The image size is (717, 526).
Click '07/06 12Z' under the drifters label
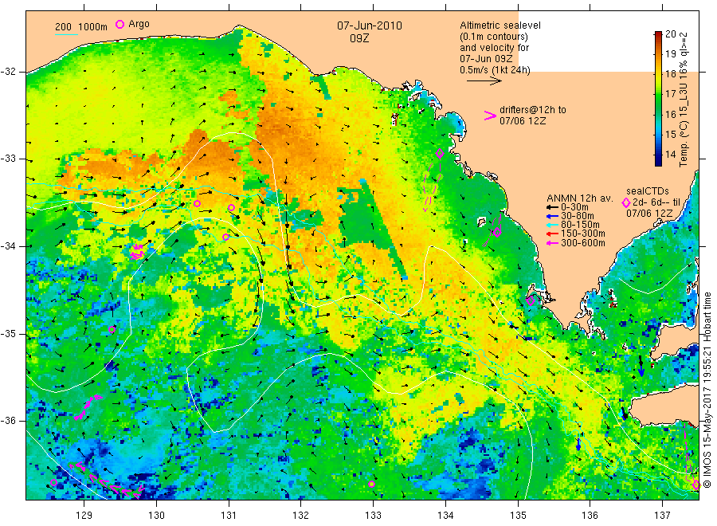click(x=523, y=121)
